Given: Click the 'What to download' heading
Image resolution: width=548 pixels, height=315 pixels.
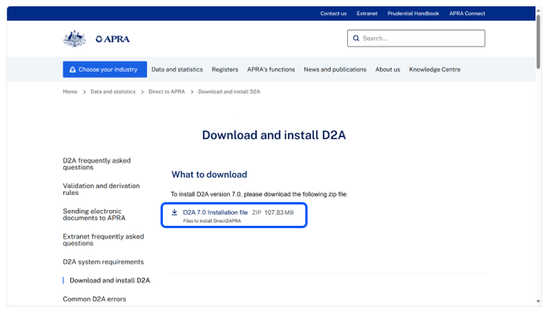Looking at the screenshot, I should pos(210,174).
